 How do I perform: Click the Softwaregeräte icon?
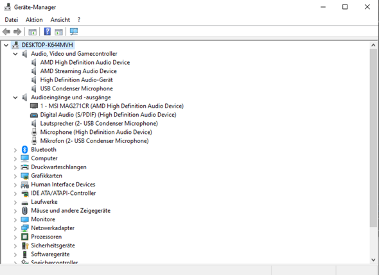pyautogui.click(x=24, y=254)
